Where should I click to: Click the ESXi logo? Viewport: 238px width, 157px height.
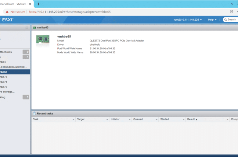(7, 20)
